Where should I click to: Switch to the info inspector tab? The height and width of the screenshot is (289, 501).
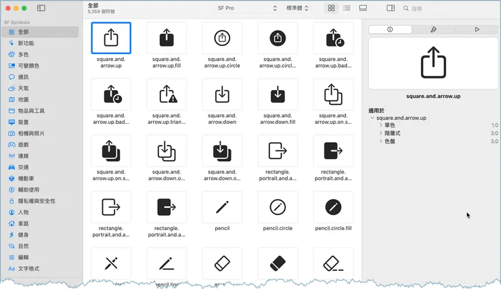390,29
